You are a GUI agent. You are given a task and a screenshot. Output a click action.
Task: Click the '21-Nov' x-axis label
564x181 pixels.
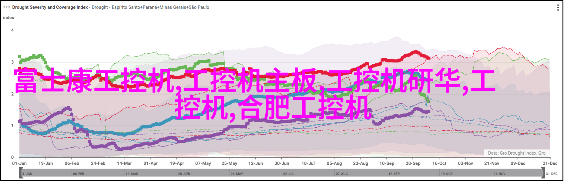click(492, 163)
